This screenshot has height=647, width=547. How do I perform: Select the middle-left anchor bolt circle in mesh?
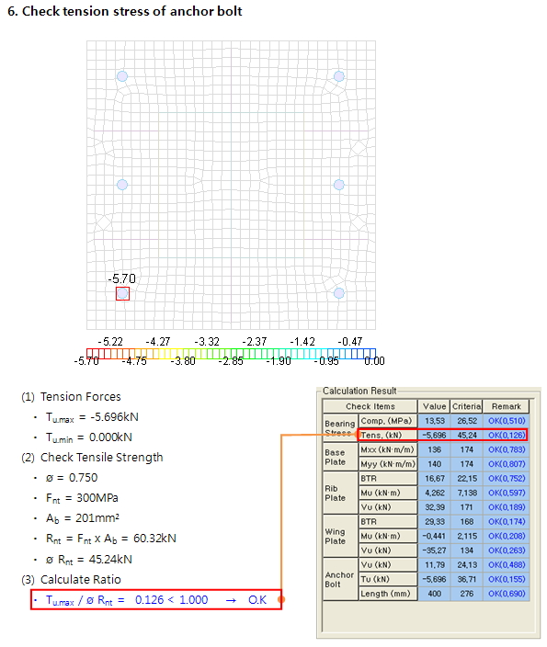tap(122, 185)
